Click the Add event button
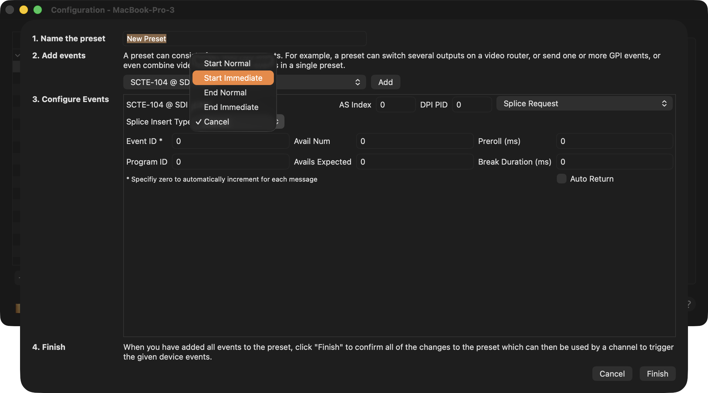708x393 pixels. (x=385, y=82)
